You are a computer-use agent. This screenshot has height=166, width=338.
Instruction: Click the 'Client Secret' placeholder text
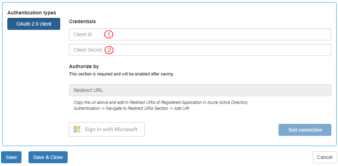click(x=88, y=50)
